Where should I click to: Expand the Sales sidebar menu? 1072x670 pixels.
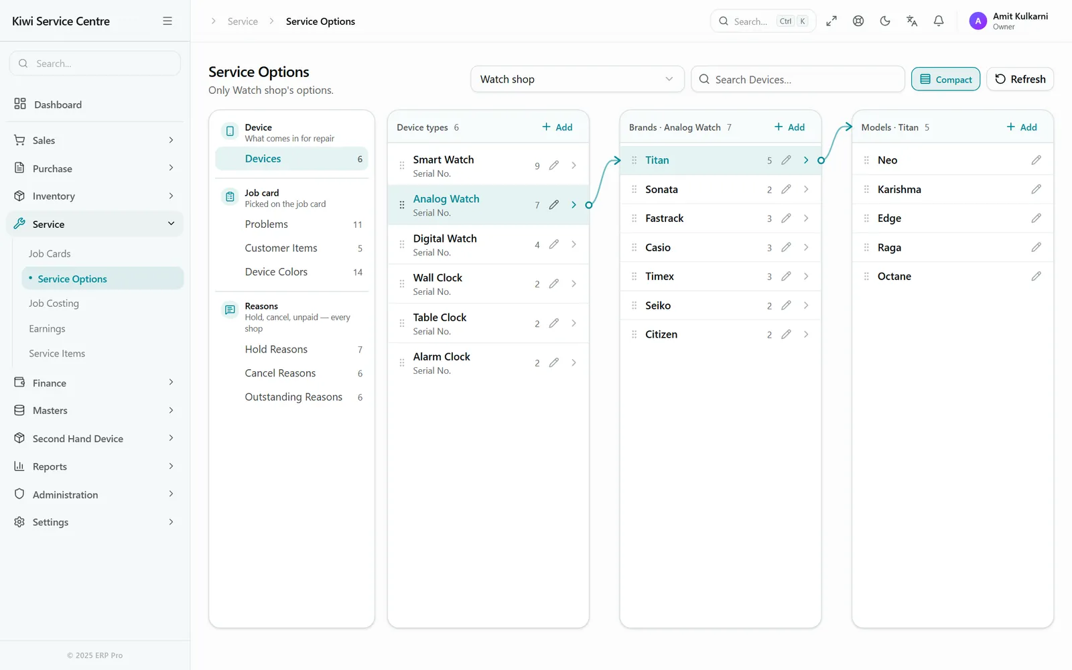click(94, 140)
